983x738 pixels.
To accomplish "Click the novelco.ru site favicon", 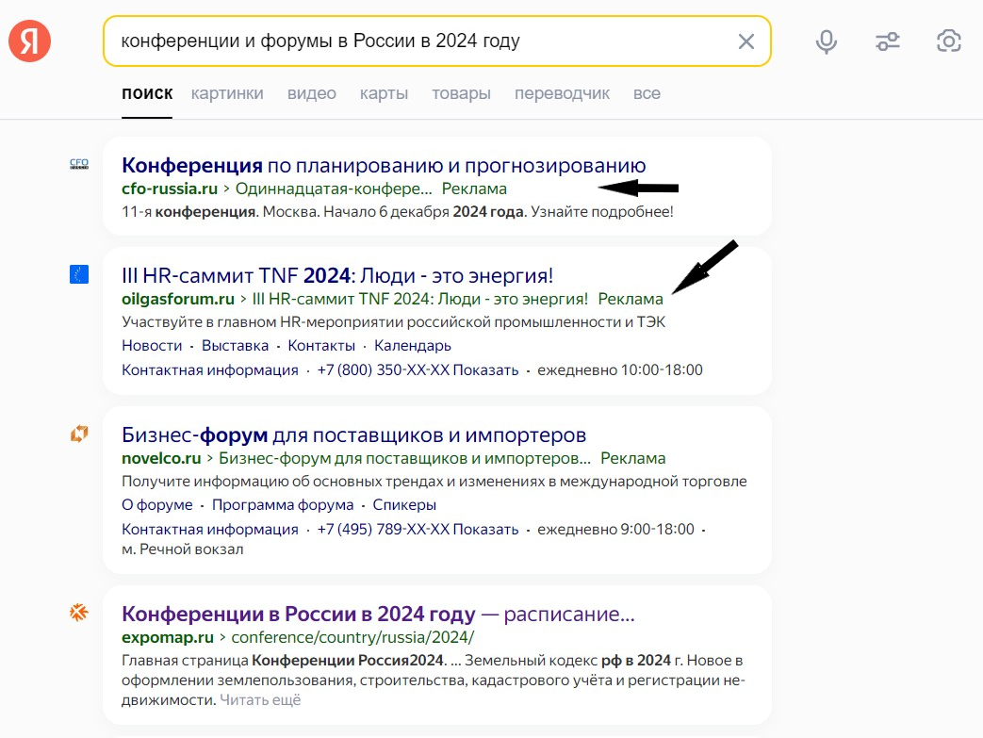I will point(79,434).
